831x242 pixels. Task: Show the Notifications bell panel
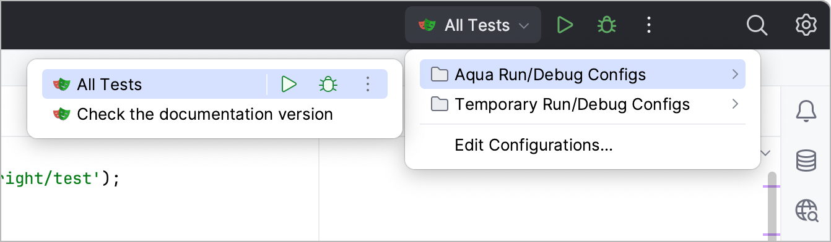tap(806, 112)
